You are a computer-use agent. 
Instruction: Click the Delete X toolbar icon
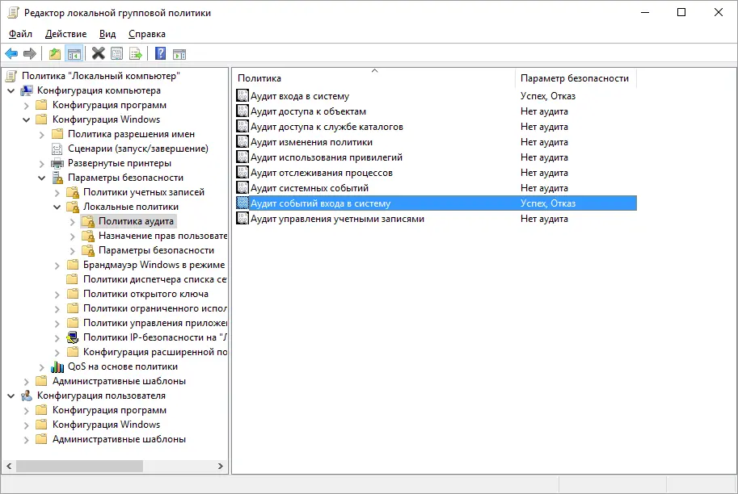(98, 54)
